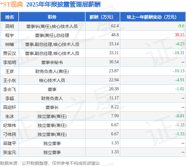This screenshot has width=186, height=166.
Task: Select the name cell '李旭明'
Action: pos(10,62)
